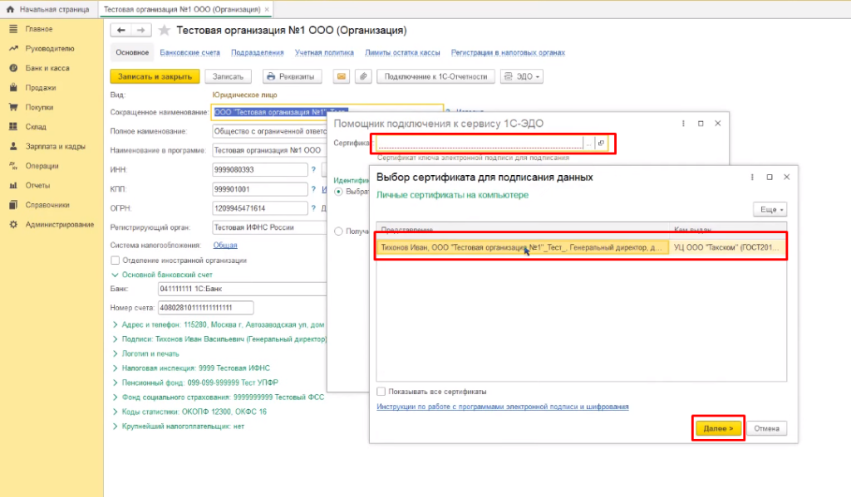Open instructions link for electronic signature programs
This screenshot has width=851, height=497.
coord(503,407)
